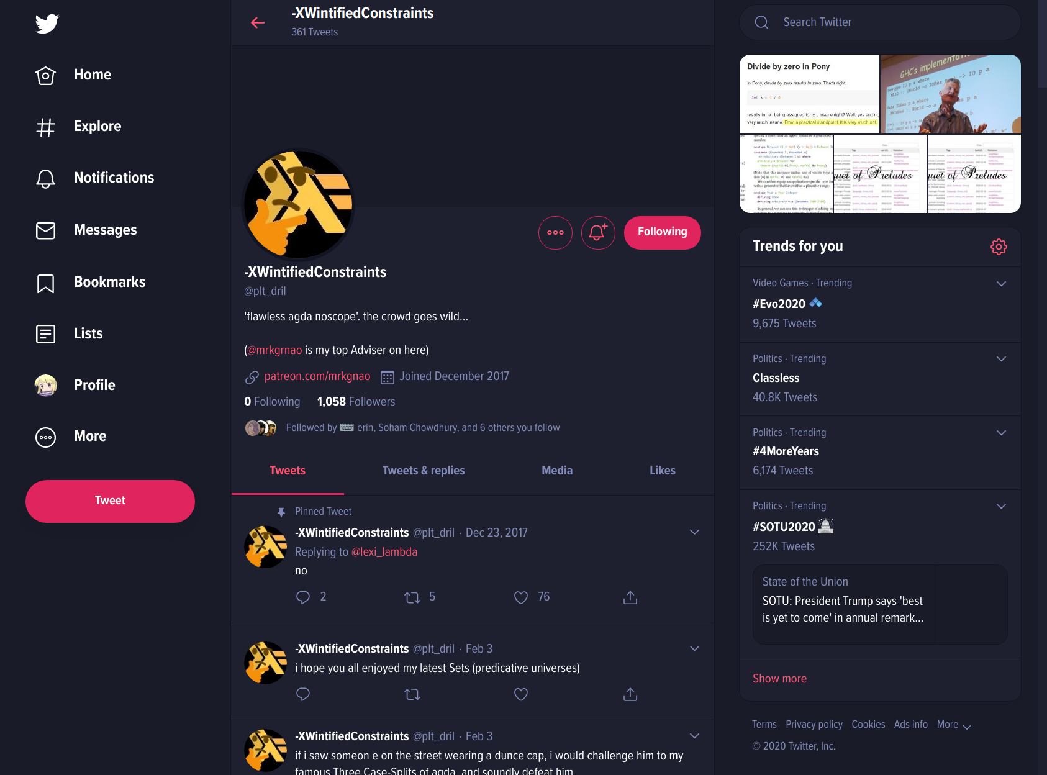Open the pinned tweet's chevron menu
This screenshot has width=1047, height=775.
tap(695, 532)
